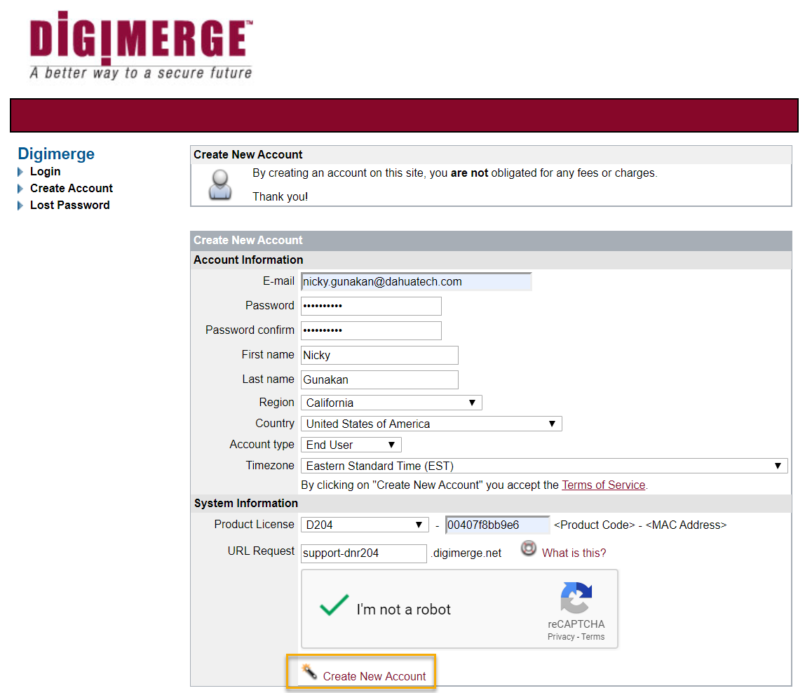Click the arrow bullet beside Lost Password
The image size is (805, 693).
20,206
